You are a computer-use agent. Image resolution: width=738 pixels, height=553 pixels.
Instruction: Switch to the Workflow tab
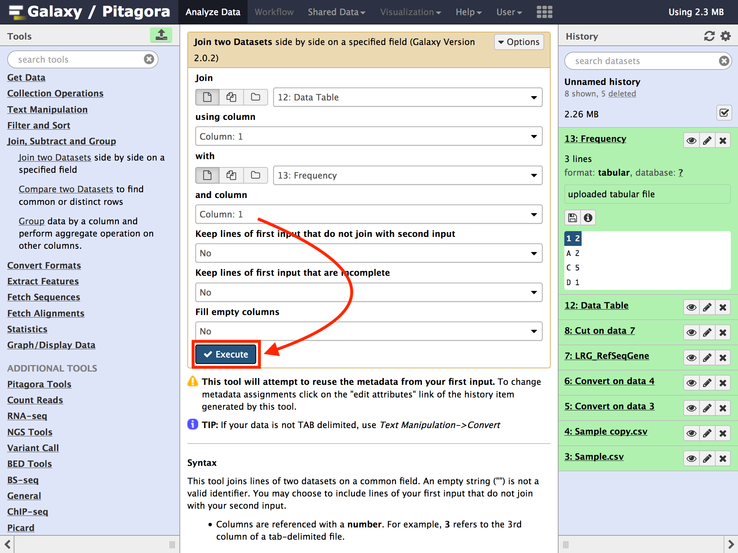[274, 12]
